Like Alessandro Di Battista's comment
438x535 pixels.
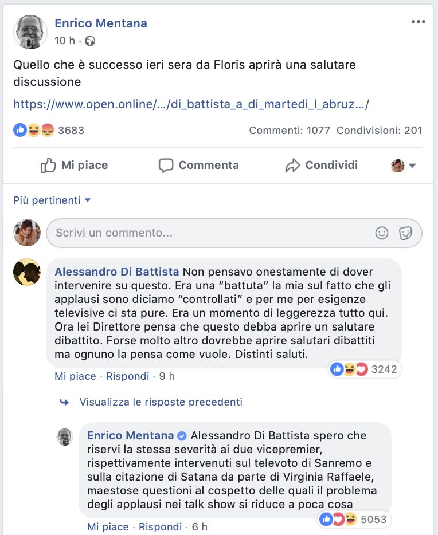coord(75,376)
